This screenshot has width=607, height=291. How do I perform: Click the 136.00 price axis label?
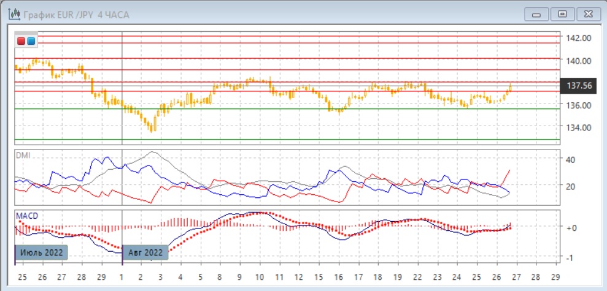[x=578, y=105]
